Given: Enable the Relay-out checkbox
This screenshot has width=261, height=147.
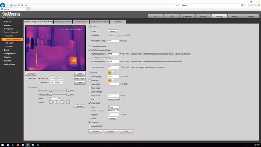Looking at the screenshot, I should point(90,80).
